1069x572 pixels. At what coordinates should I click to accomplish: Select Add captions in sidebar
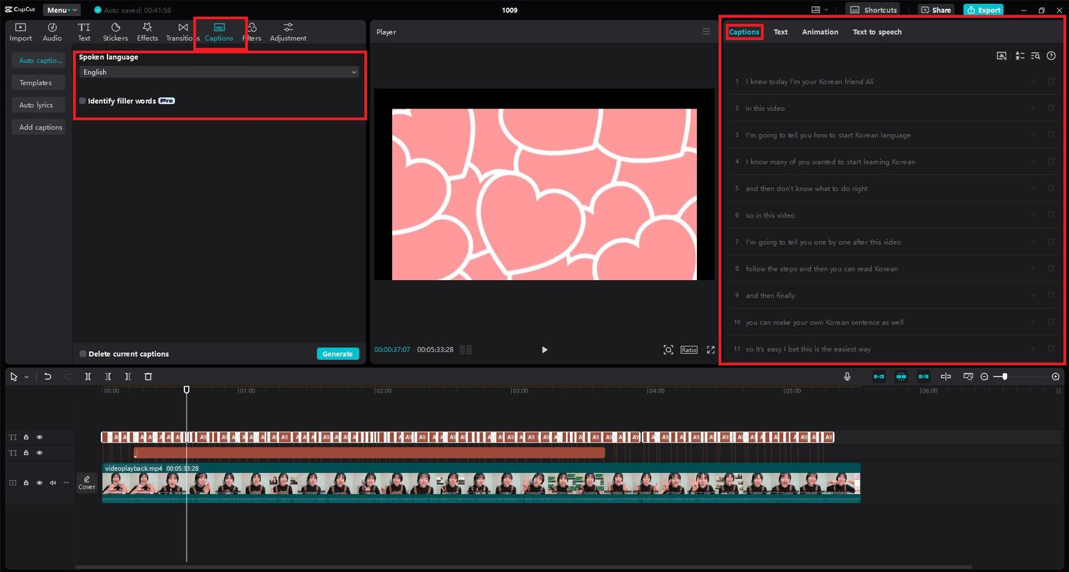pos(40,127)
